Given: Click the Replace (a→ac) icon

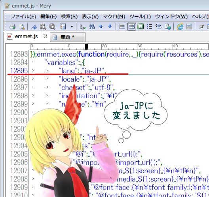Looking at the screenshot, I should pyautogui.click(x=83, y=27).
